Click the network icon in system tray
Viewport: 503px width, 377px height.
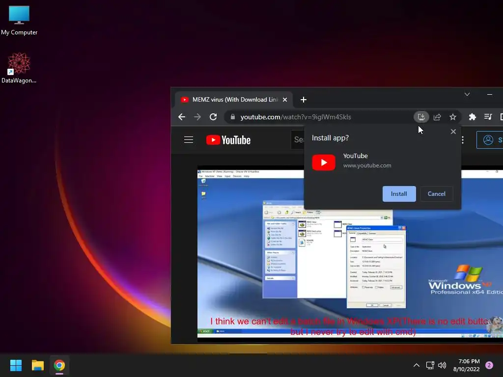tap(430, 365)
